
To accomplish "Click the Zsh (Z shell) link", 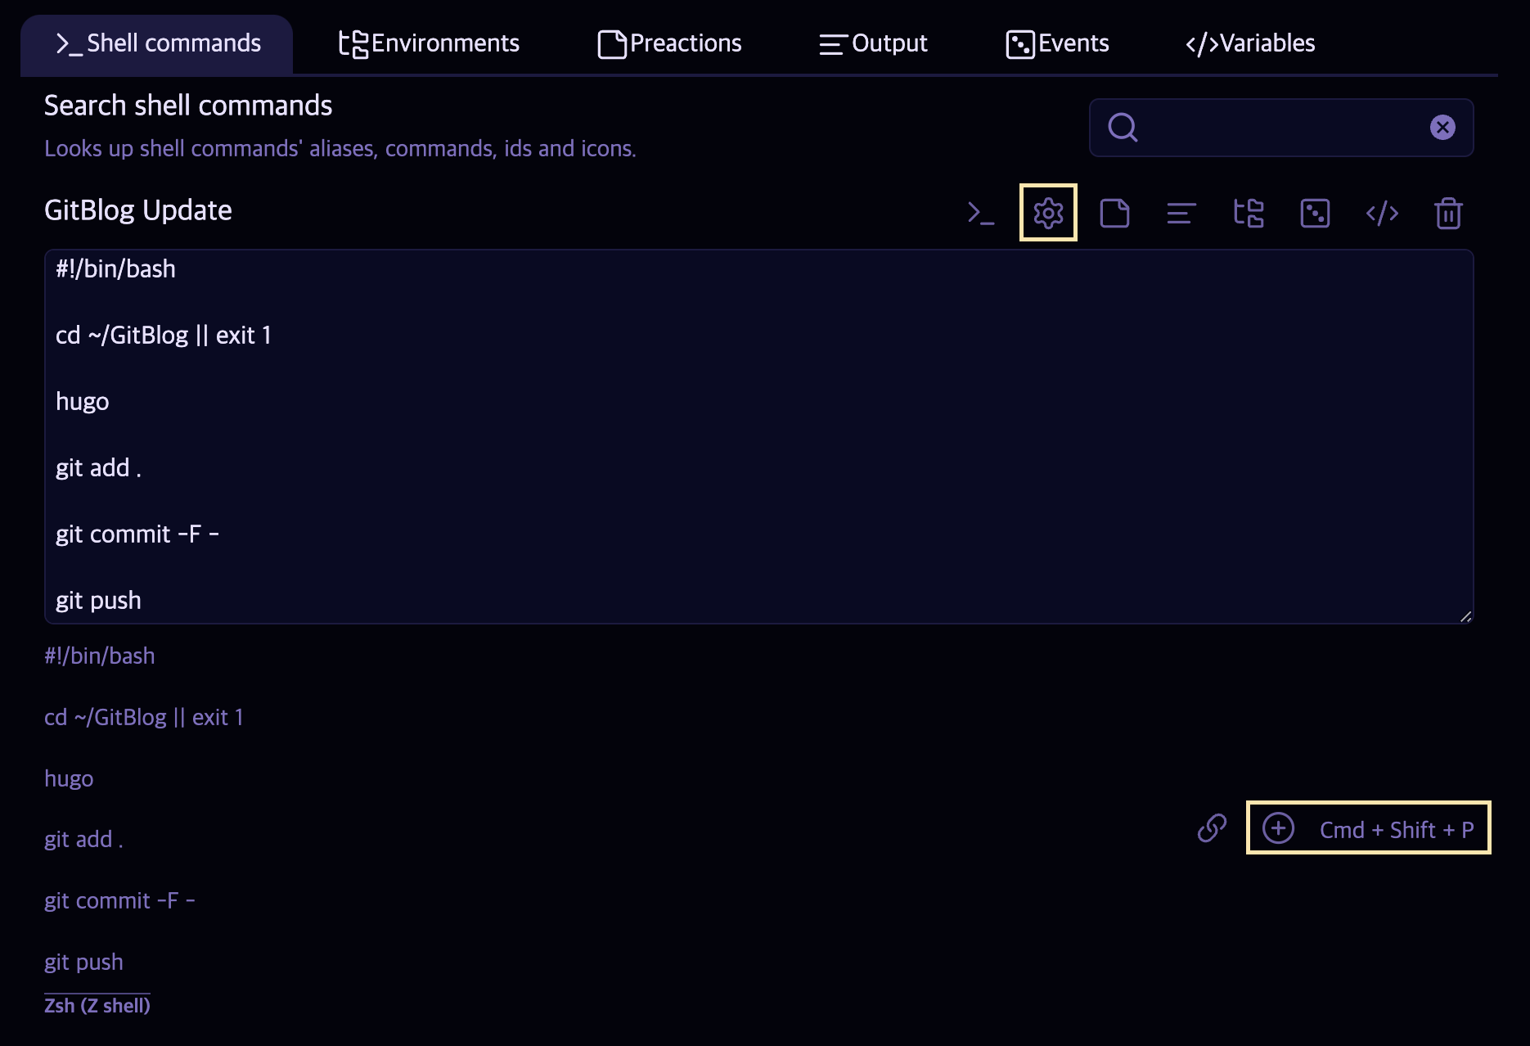I will tap(97, 1005).
